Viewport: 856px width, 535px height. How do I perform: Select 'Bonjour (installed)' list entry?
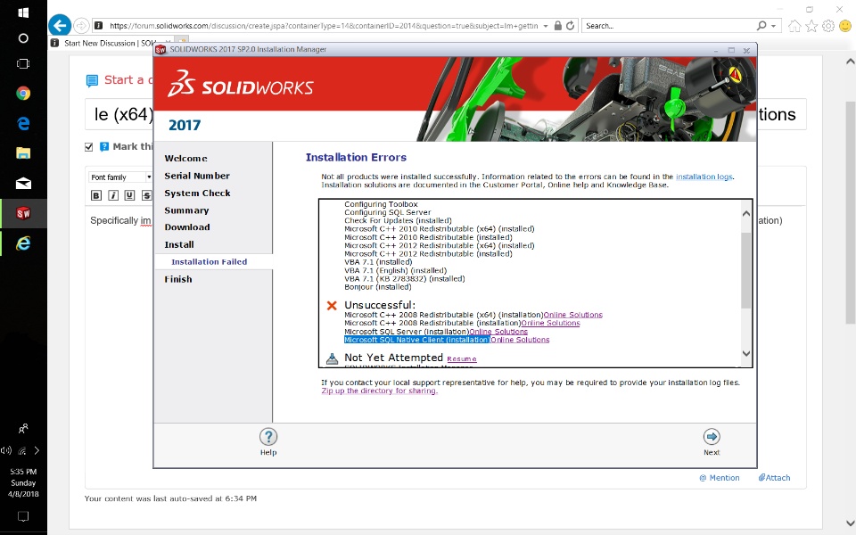click(377, 287)
